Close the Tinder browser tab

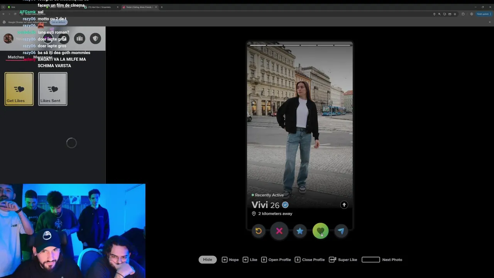tap(155, 7)
